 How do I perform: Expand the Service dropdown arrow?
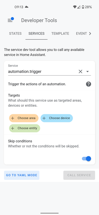88,71
